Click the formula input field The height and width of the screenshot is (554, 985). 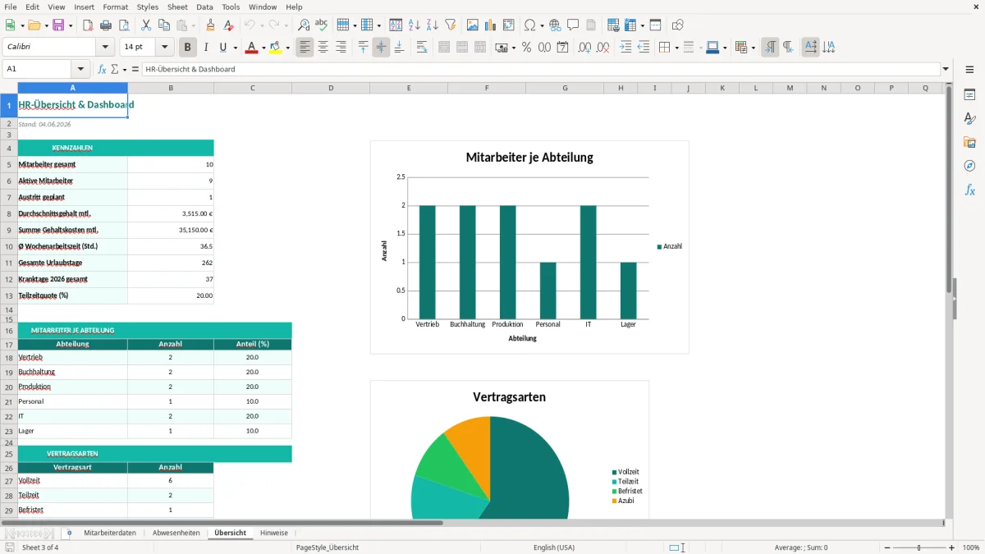point(541,69)
